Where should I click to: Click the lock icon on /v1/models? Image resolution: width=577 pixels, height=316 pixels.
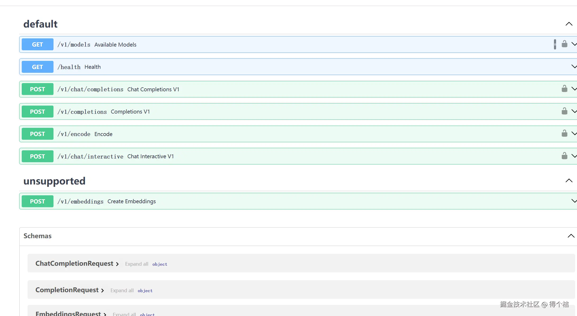coord(564,44)
